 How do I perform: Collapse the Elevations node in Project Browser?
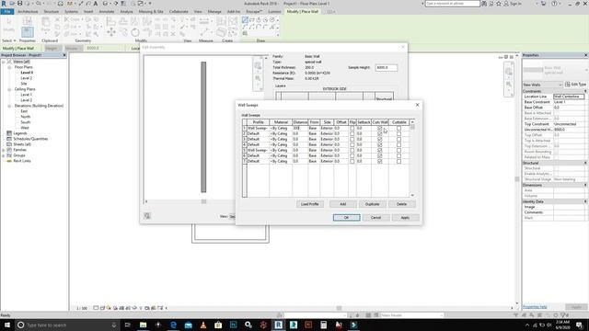[9, 106]
